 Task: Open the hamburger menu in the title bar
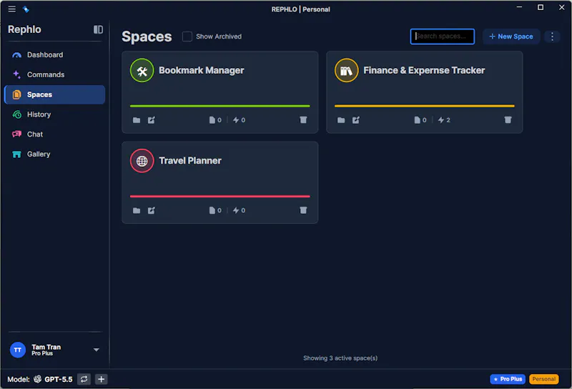coord(11,9)
